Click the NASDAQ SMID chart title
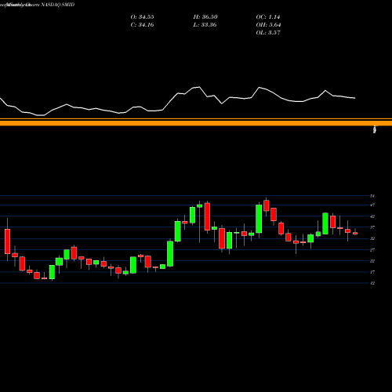 (x=58, y=5)
